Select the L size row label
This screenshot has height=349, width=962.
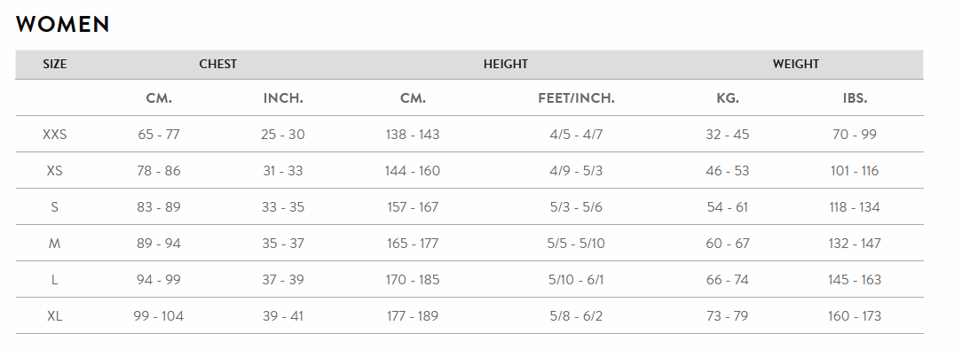55,280
